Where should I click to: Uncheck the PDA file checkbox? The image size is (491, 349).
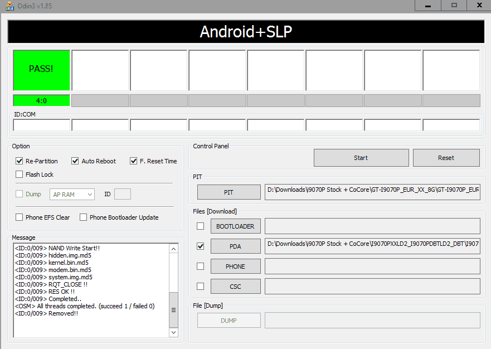pyautogui.click(x=200, y=246)
